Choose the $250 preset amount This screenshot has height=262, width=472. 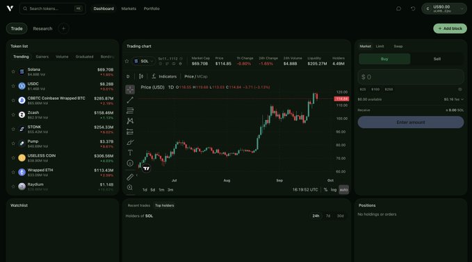point(389,89)
